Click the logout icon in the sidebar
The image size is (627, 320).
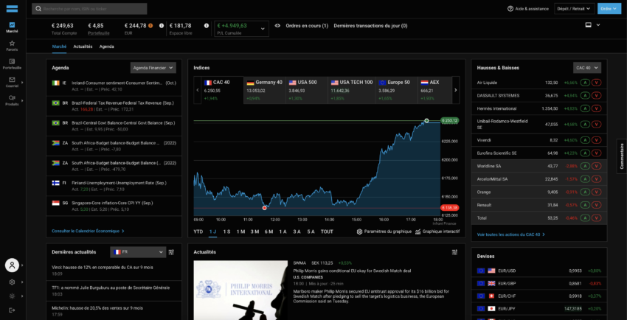(x=12, y=310)
